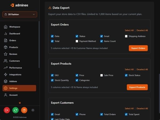Uncheck the orders Email checkbox
160x120 pixels.
(102, 36)
